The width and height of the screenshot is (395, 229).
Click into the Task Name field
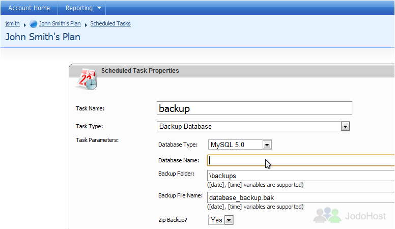click(255, 108)
